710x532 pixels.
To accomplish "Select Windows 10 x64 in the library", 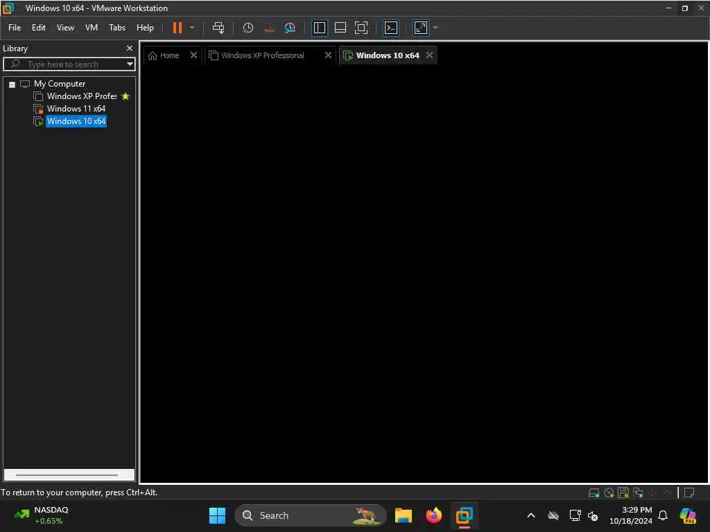I will coord(76,121).
